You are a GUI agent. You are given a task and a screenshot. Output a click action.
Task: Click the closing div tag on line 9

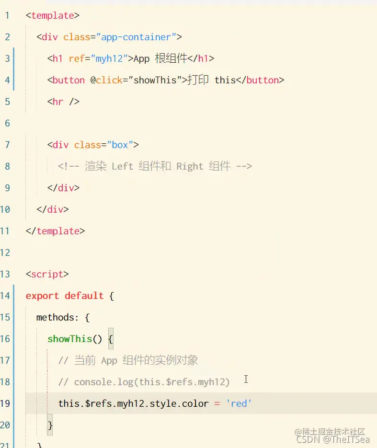click(63, 188)
